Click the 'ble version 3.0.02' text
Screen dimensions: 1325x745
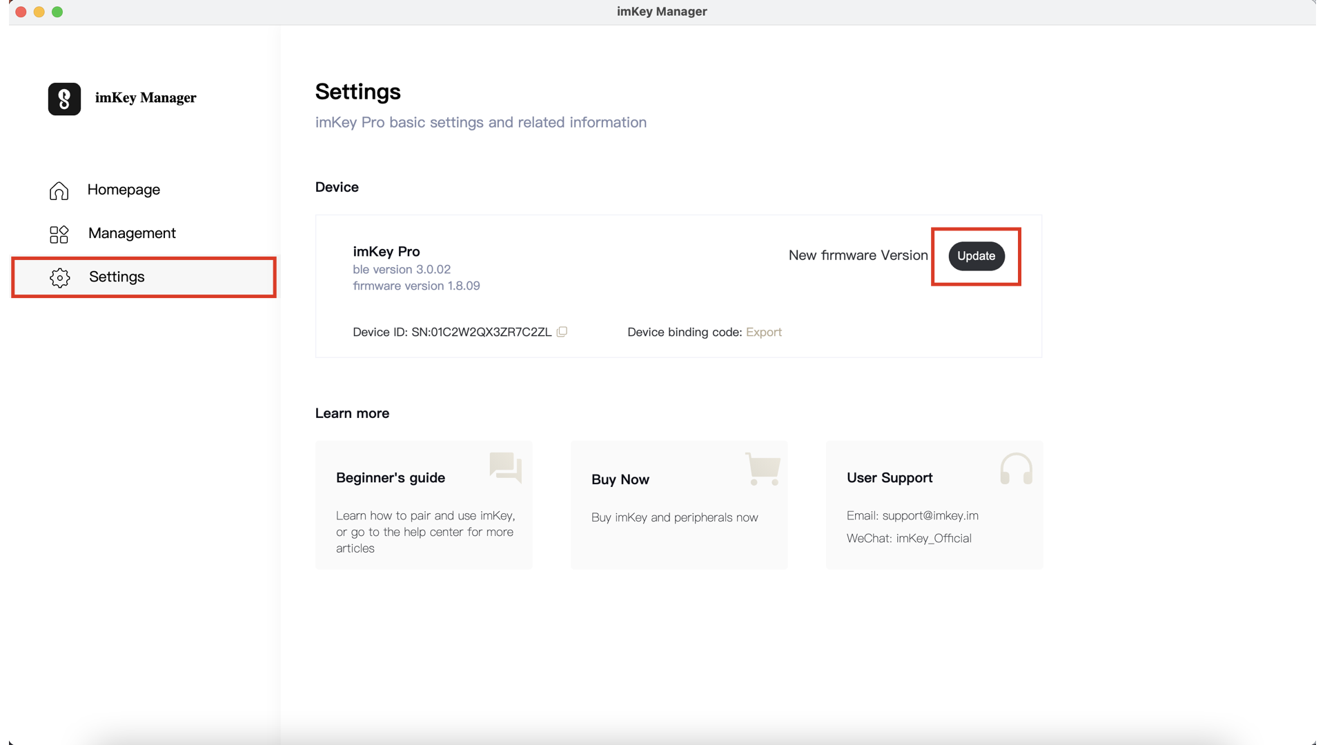[x=402, y=269]
